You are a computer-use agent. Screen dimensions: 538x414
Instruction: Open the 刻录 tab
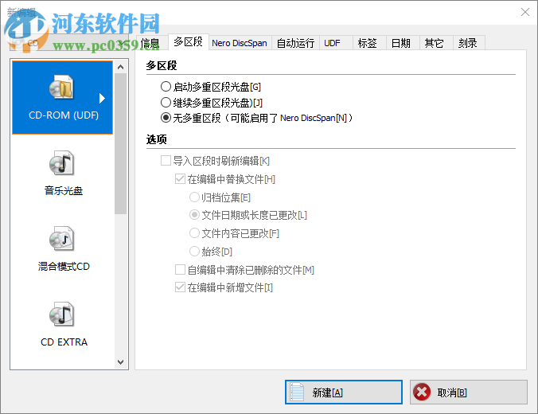pos(469,43)
